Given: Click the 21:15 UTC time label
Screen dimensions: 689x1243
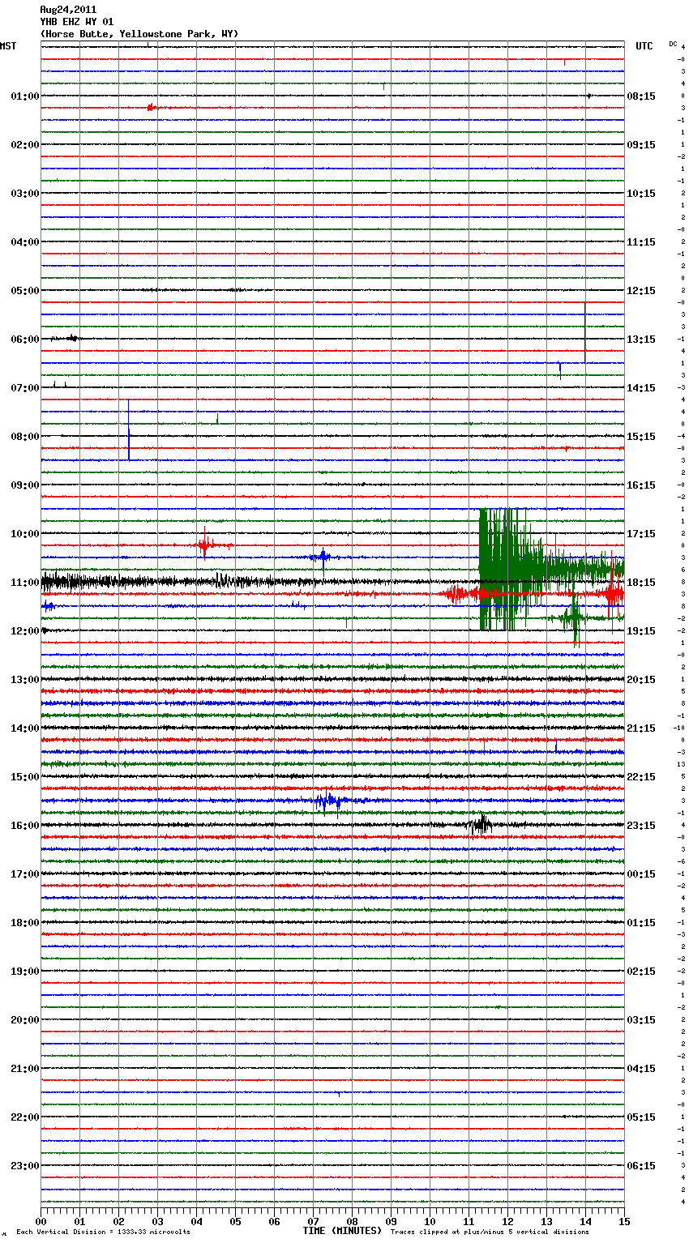Looking at the screenshot, I should (641, 728).
